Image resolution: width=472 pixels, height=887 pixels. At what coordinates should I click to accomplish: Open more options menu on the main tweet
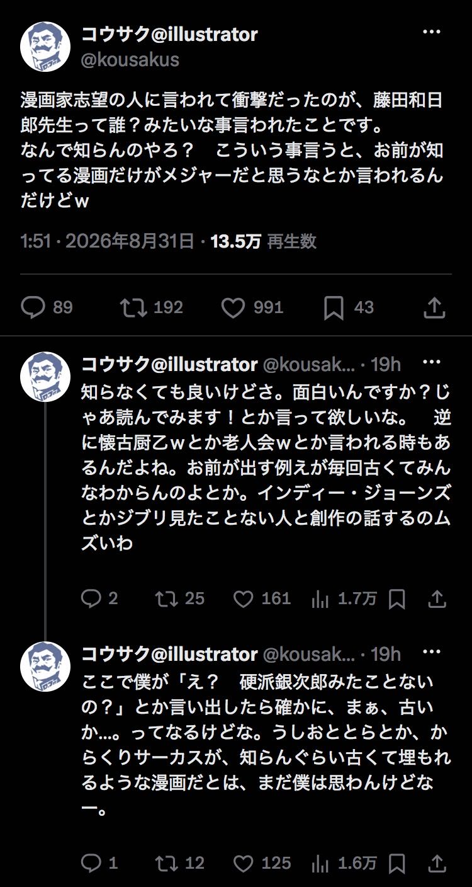pos(431,31)
